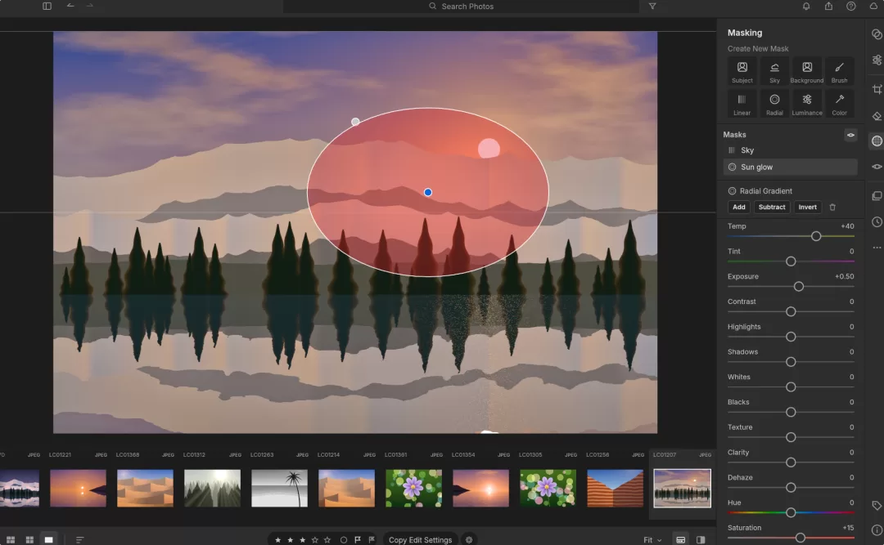
Task: Click the Exposure slider handle
Action: click(x=798, y=287)
